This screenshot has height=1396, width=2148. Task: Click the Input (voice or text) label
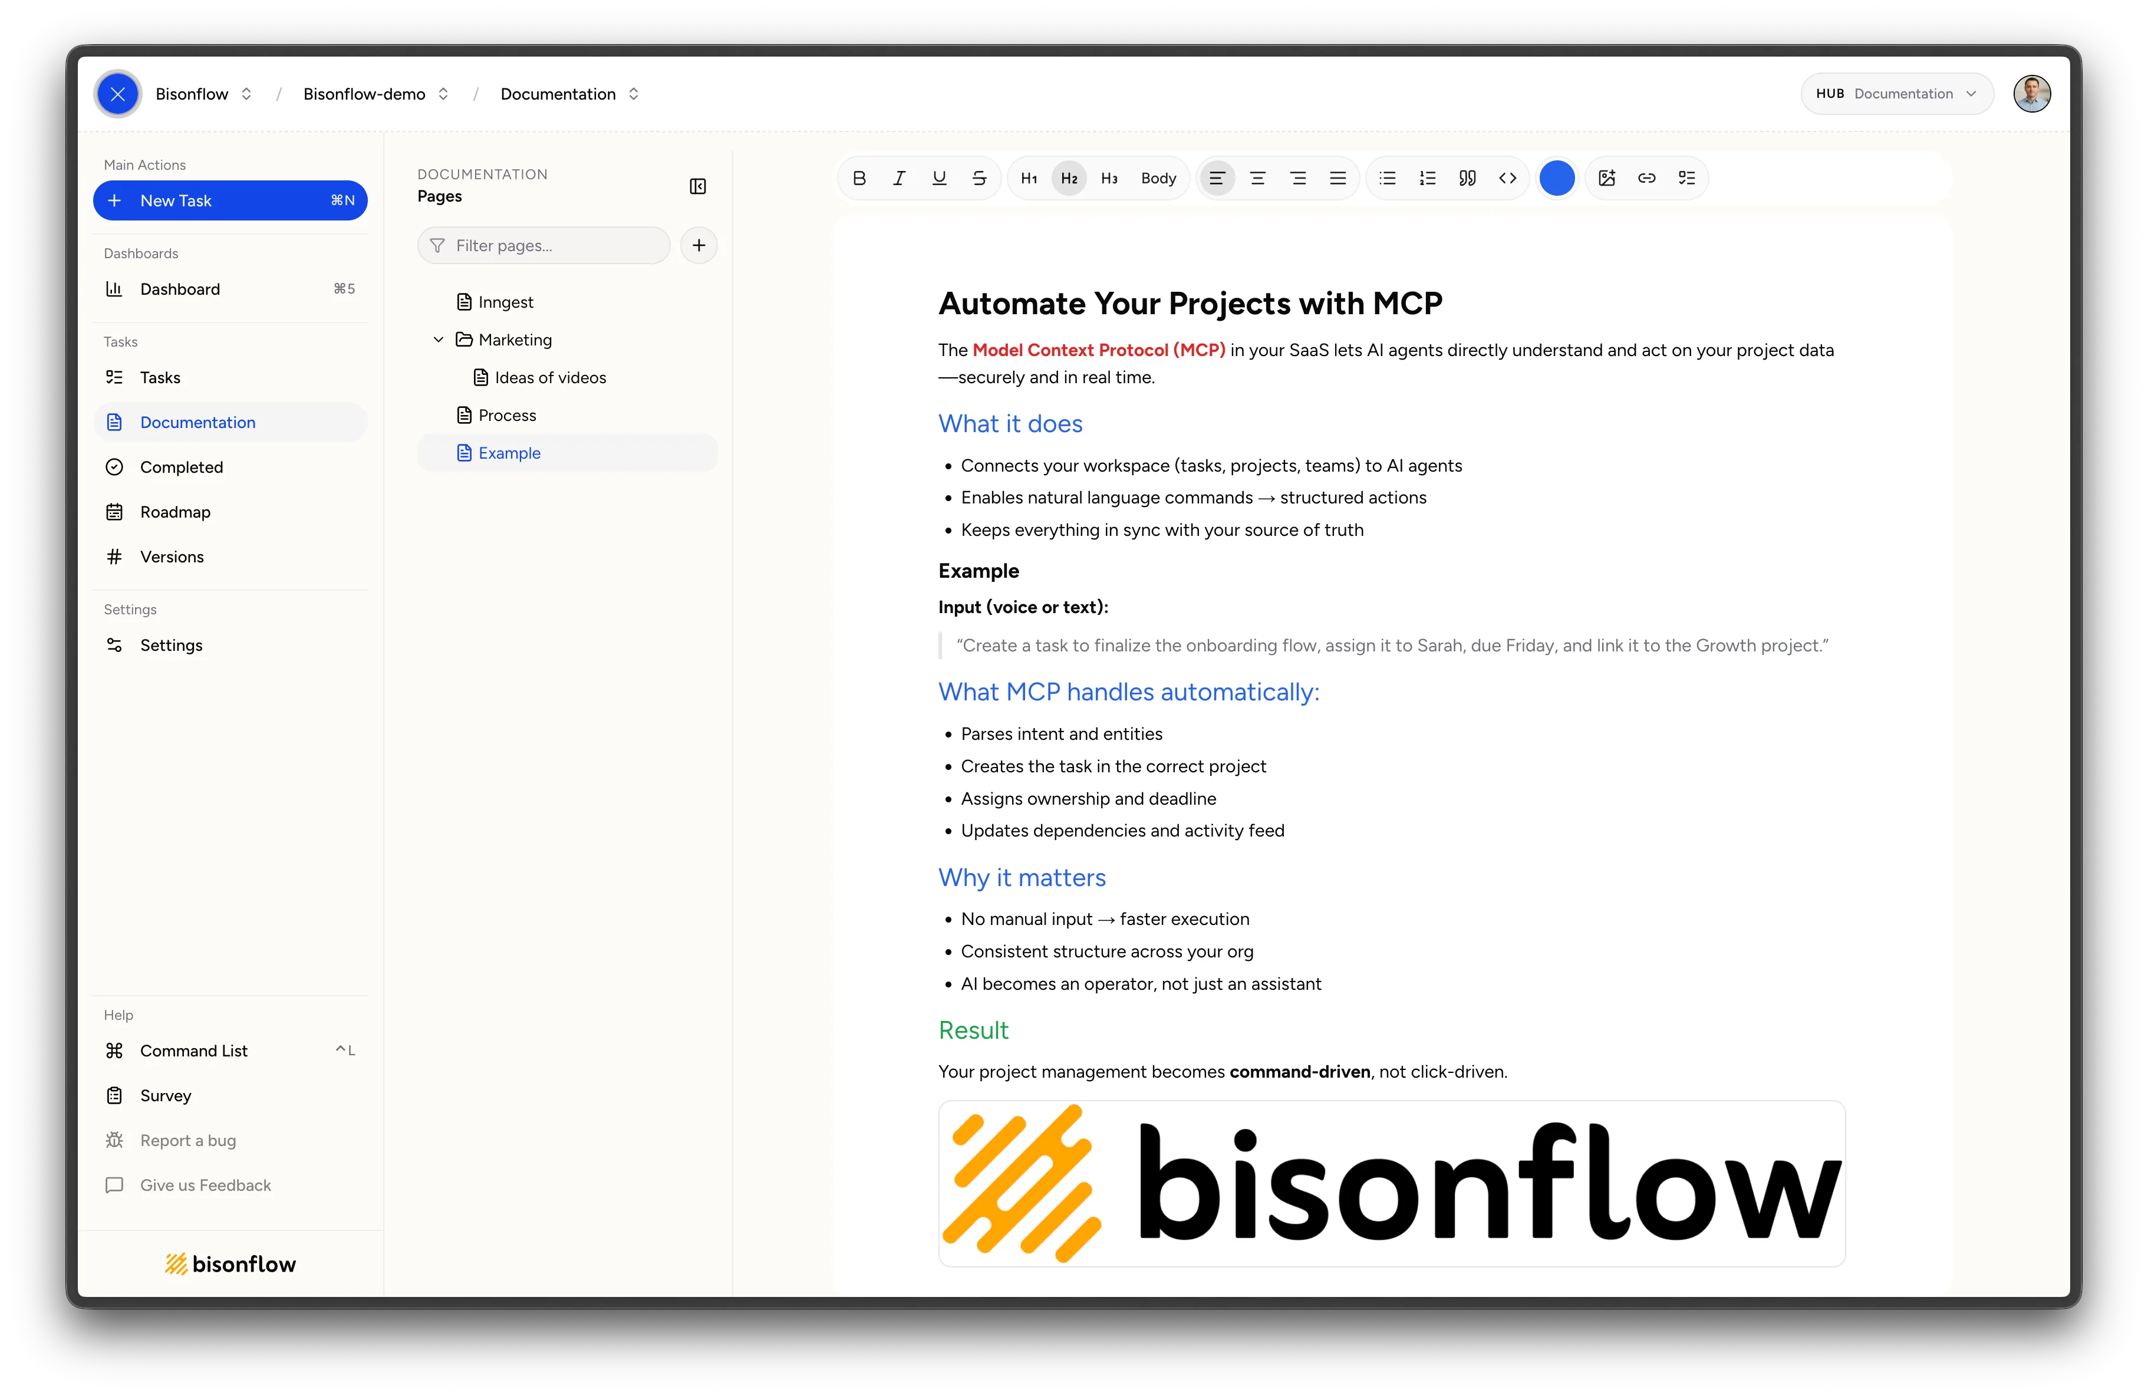pos(1023,607)
